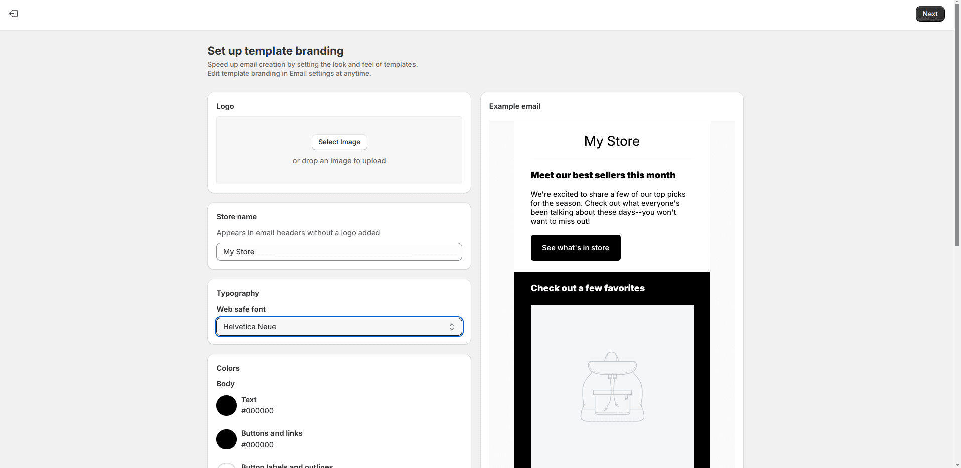961x468 pixels.
Task: Click the Typography section heading
Action: pyautogui.click(x=237, y=293)
